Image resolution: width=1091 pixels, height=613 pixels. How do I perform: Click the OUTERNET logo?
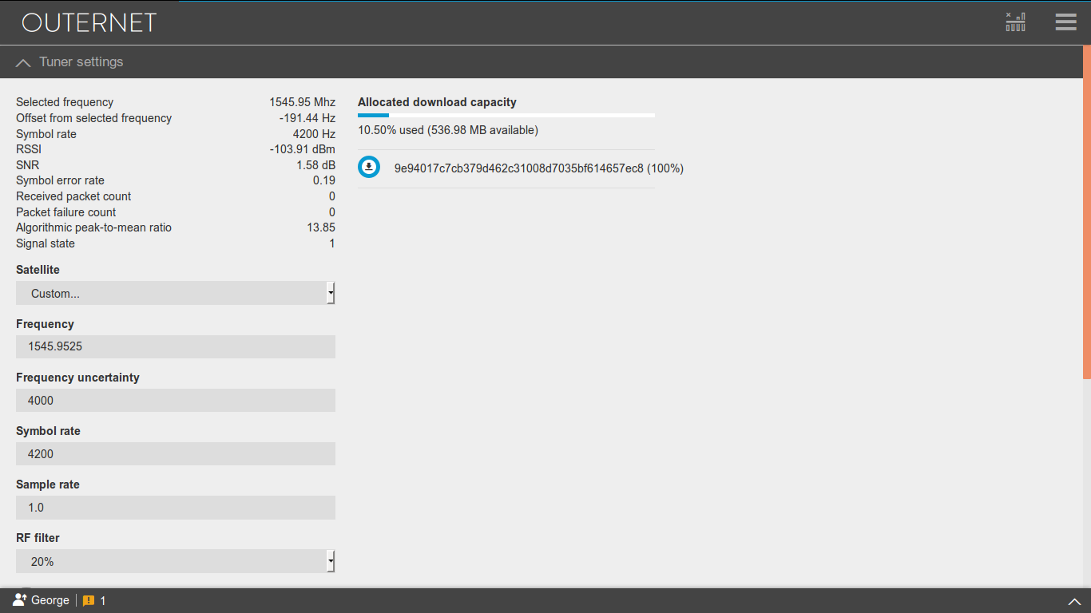[x=89, y=22]
